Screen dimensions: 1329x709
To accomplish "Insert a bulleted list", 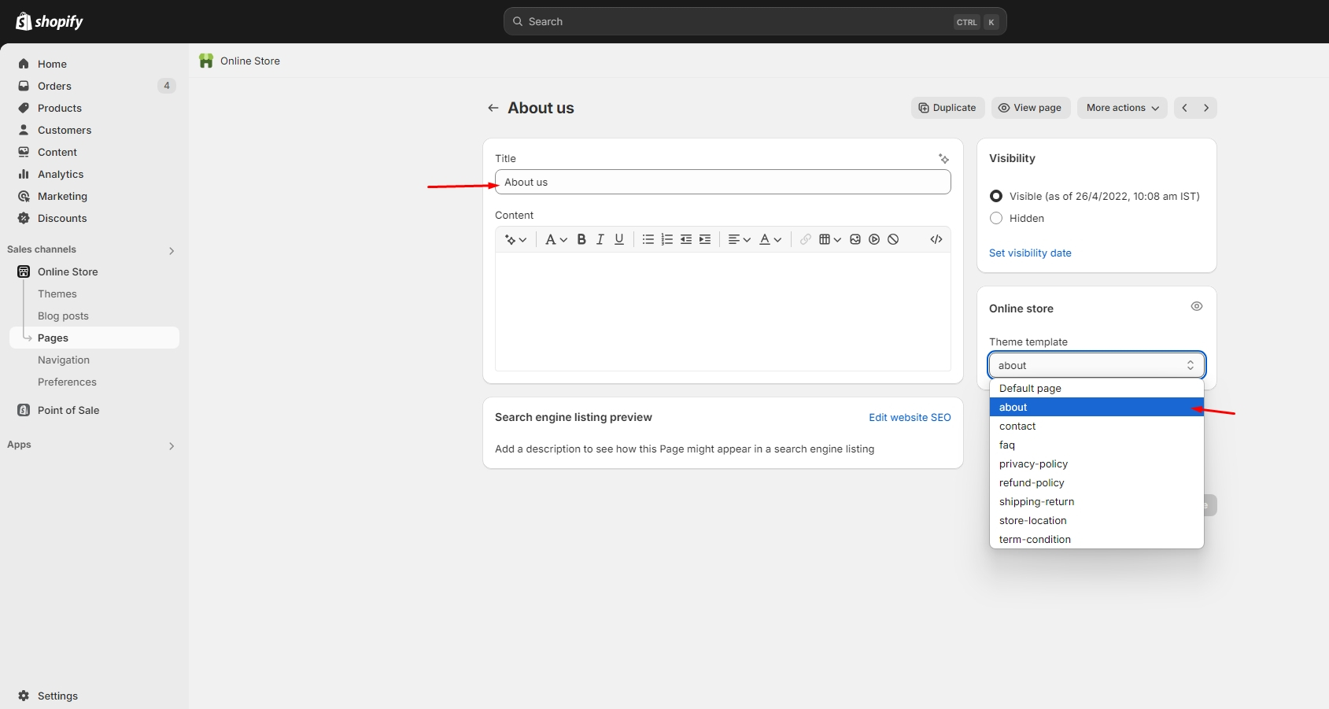I will [648, 239].
